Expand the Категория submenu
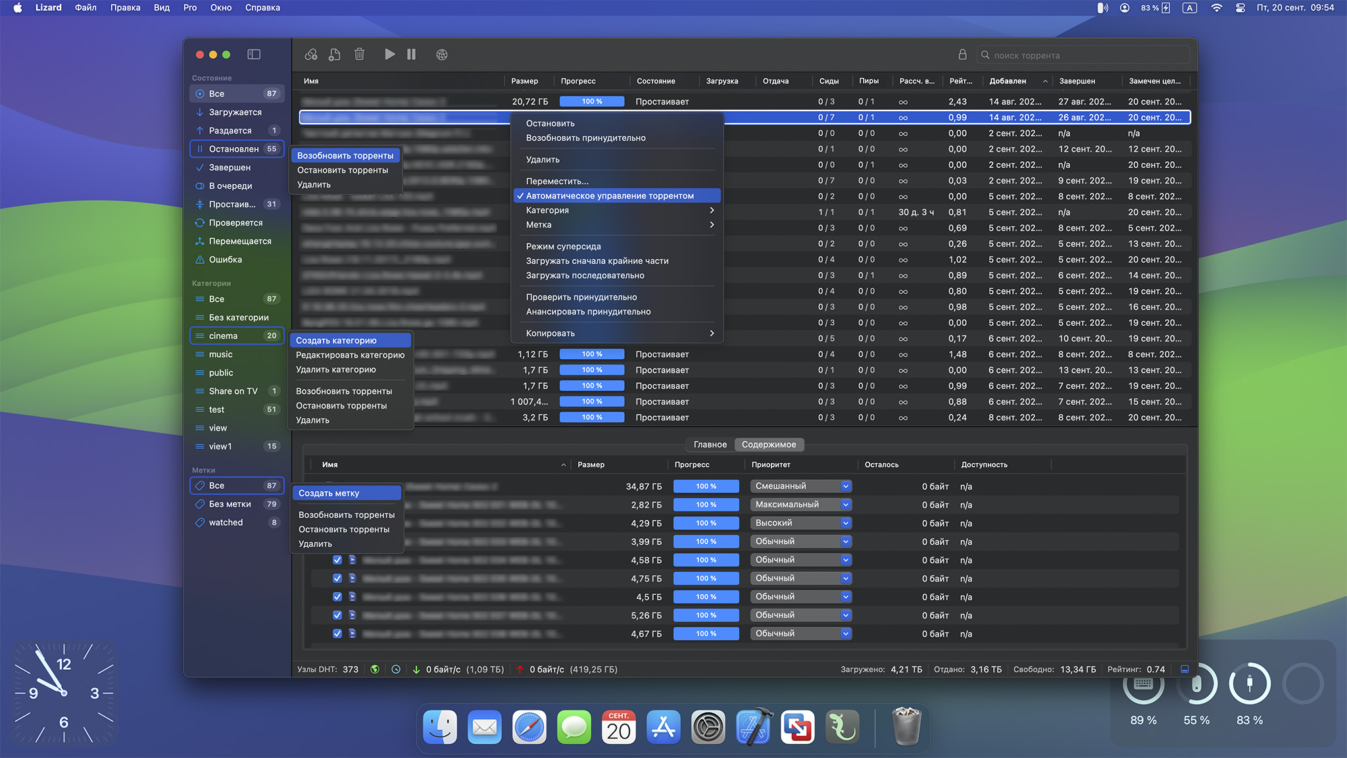This screenshot has height=758, width=1347. (617, 210)
